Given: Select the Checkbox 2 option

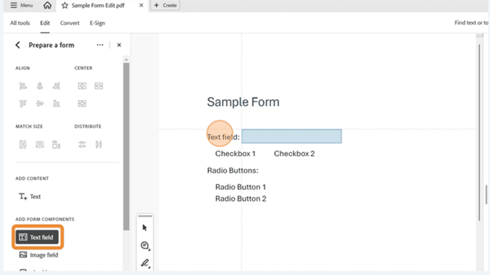Looking at the screenshot, I should click(x=294, y=154).
